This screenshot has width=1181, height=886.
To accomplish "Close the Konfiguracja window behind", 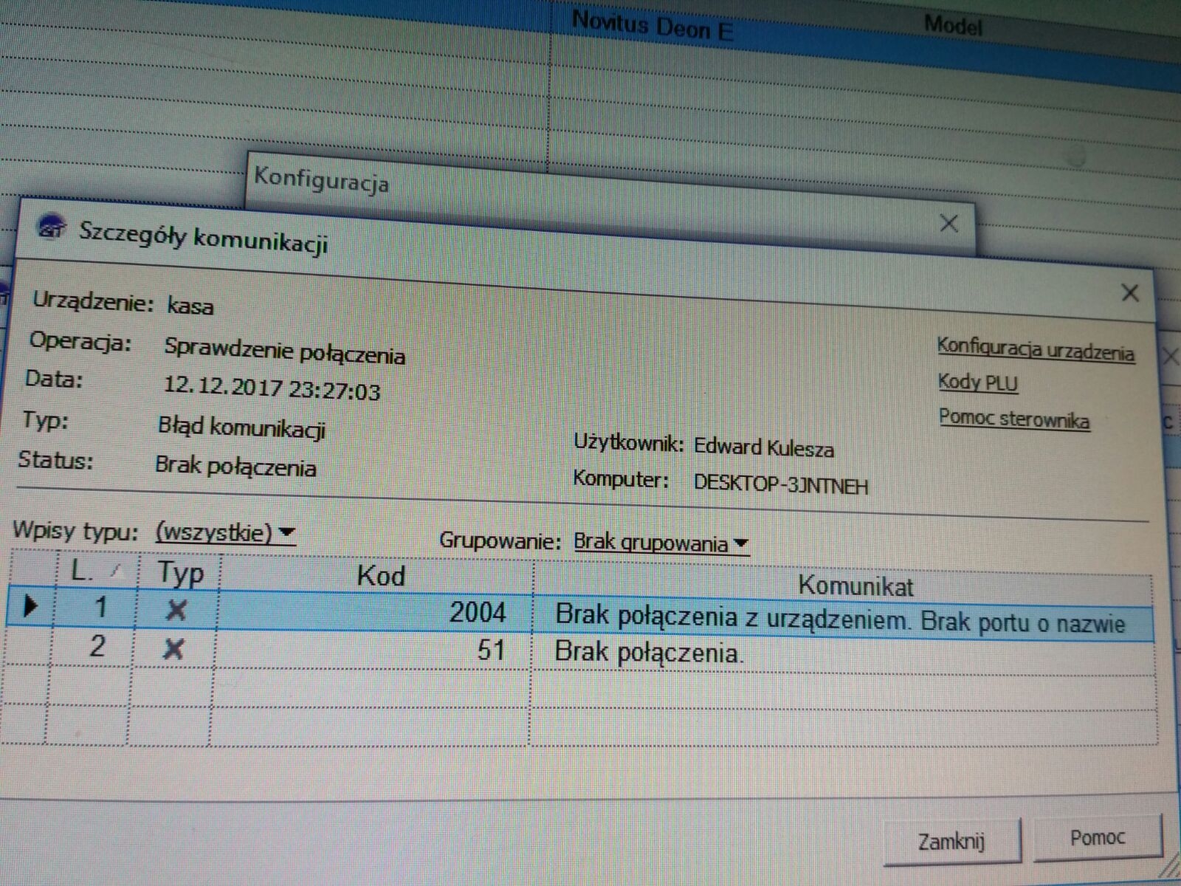I will tap(949, 223).
